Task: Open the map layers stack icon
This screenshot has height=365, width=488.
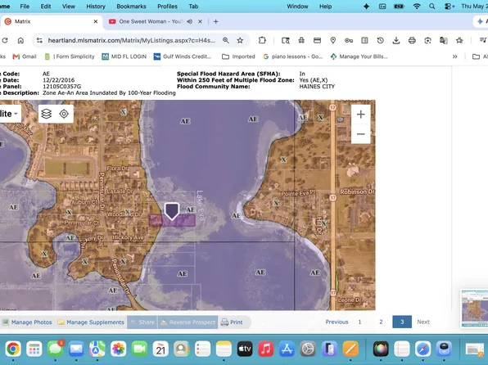Action: [47, 114]
